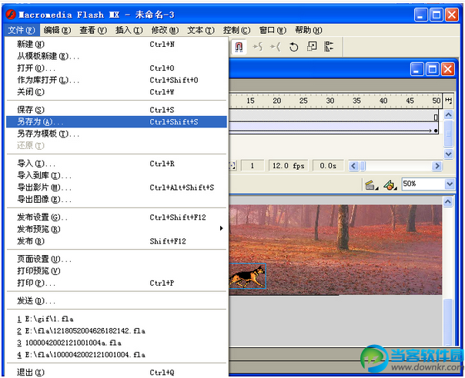Click timeline ruler at frame 40
This screenshot has height=378, width=465.
click(x=383, y=101)
